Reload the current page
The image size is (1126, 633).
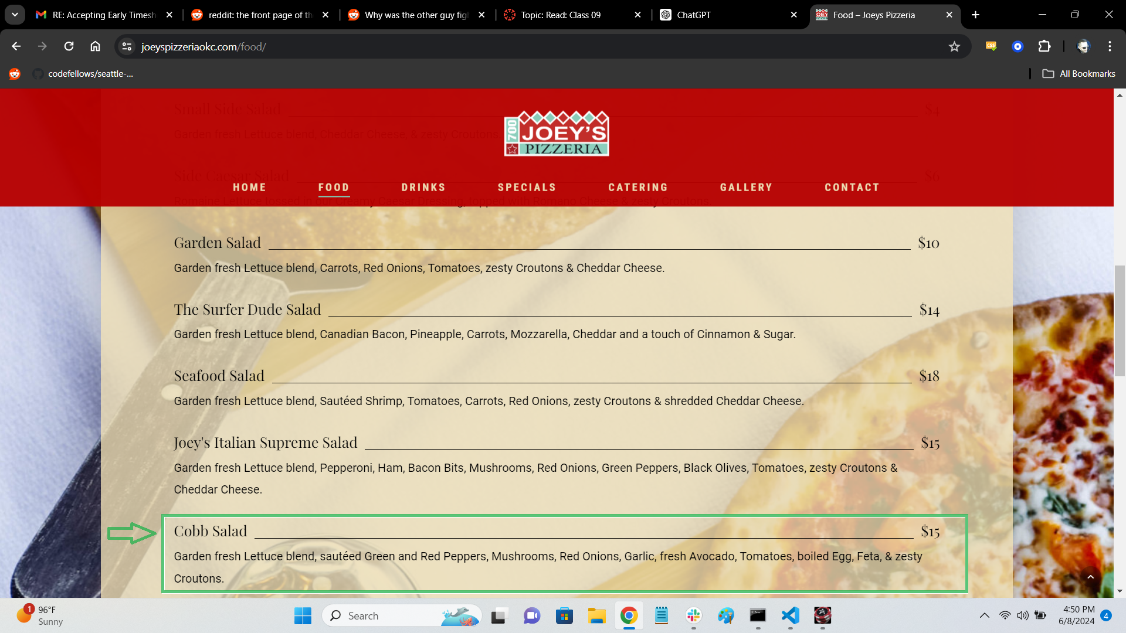(x=69, y=46)
